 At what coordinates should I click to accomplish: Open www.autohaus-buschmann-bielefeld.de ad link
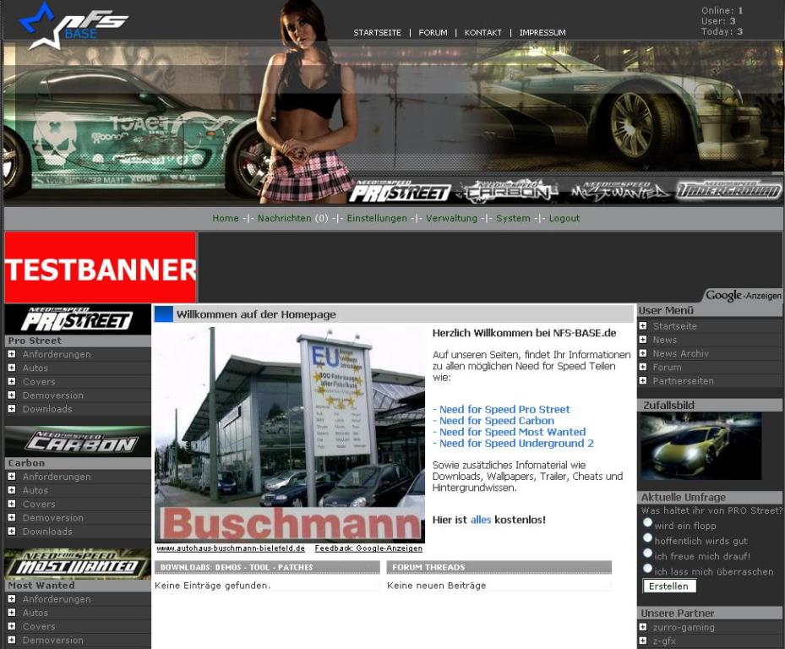coord(231,548)
